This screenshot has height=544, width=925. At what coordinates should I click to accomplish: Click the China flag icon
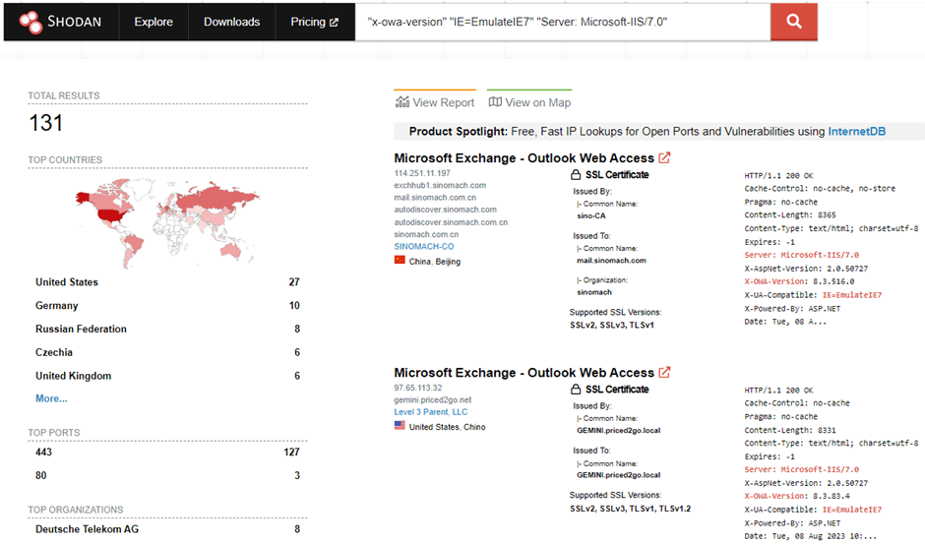[400, 261]
